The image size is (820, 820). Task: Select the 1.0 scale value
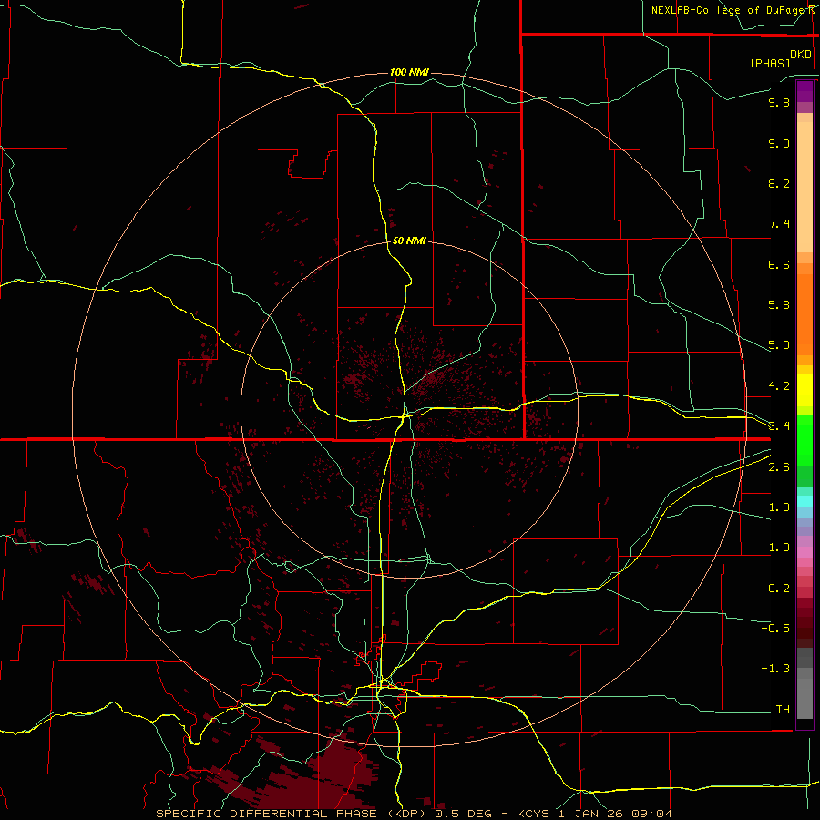coord(779,548)
